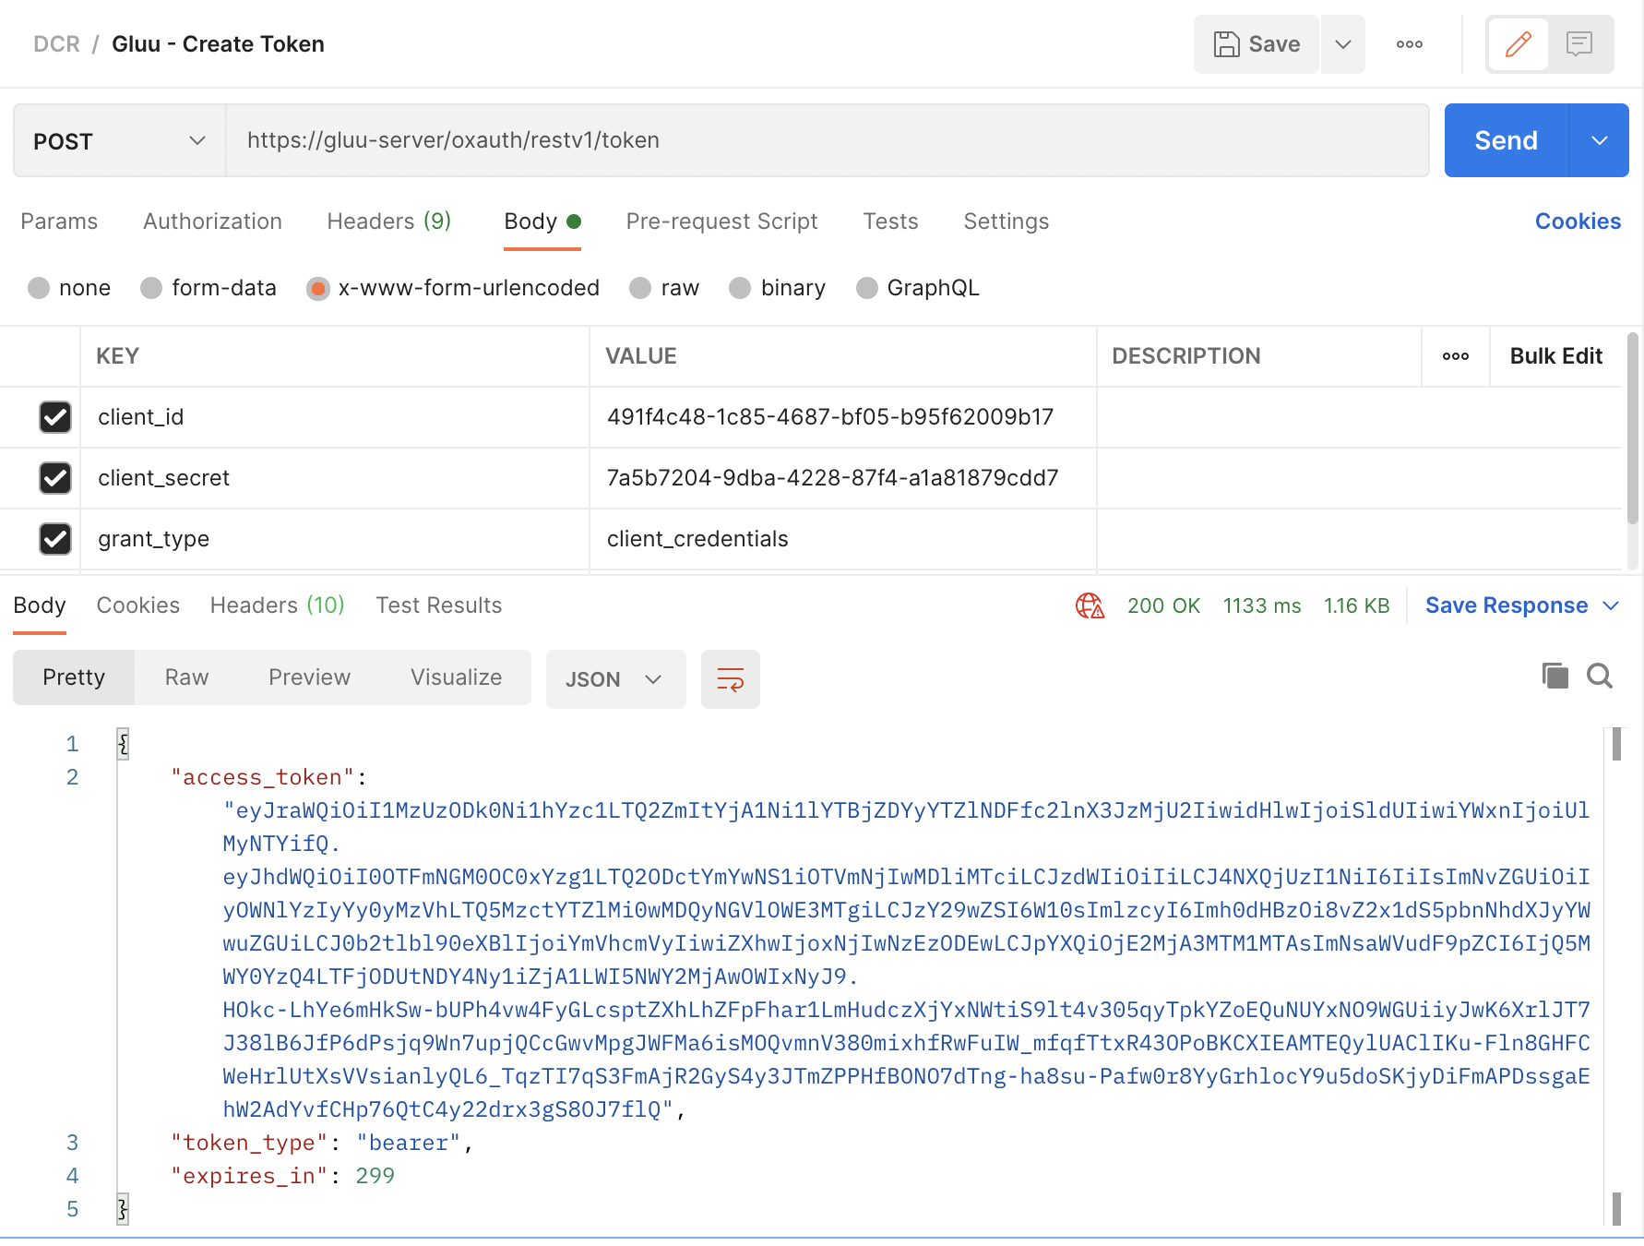Uncheck the client_secret row checkbox

click(x=55, y=478)
